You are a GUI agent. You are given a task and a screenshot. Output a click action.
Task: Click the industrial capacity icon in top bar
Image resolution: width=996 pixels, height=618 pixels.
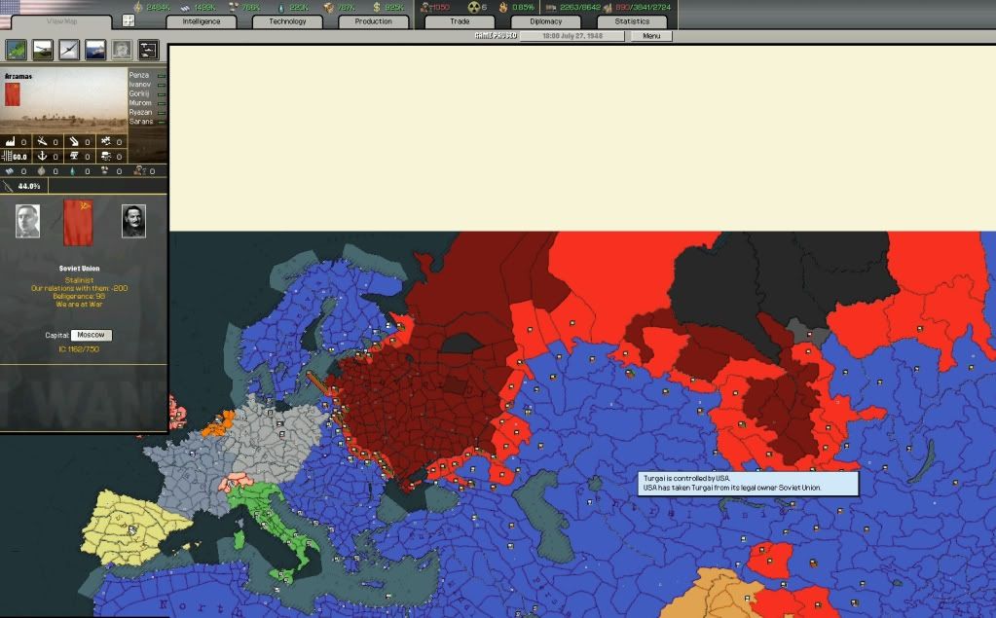click(x=608, y=7)
